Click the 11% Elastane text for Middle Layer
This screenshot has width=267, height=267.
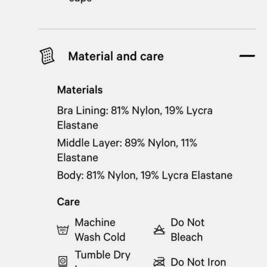point(189,143)
